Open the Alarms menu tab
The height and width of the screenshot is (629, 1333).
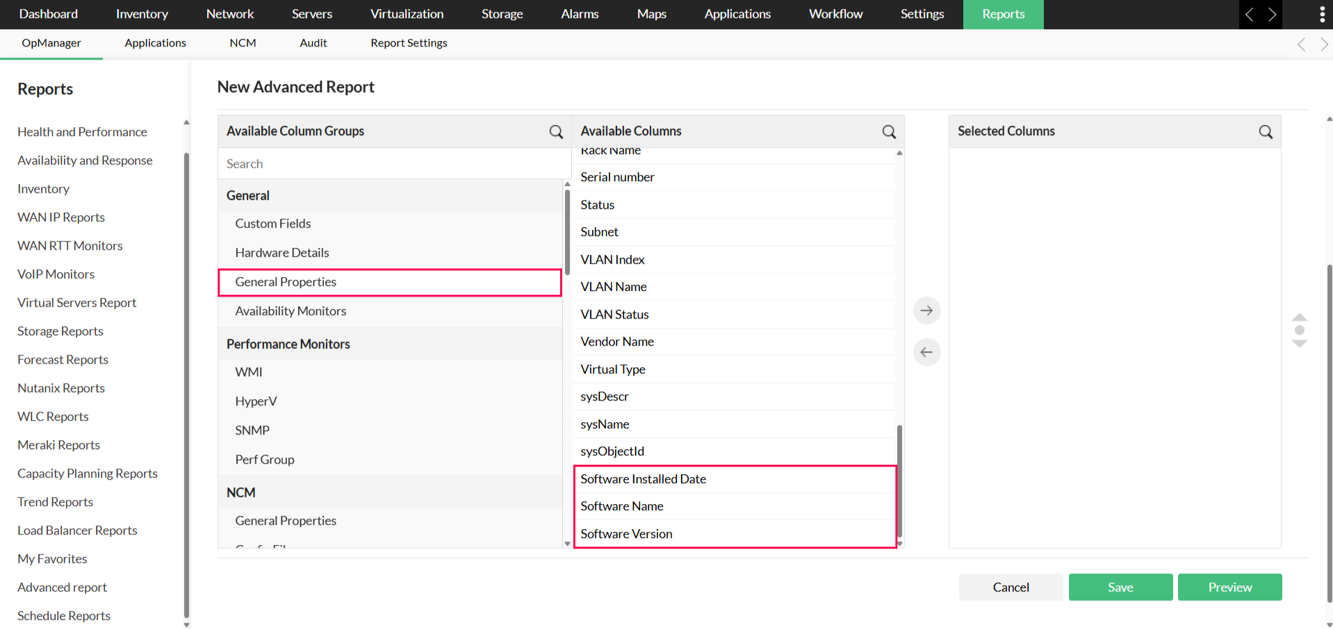click(580, 15)
